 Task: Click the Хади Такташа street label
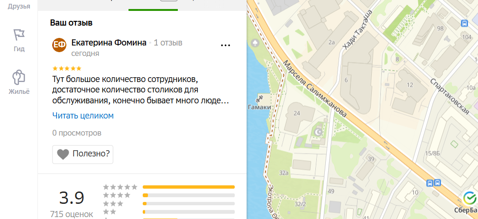point(358,30)
